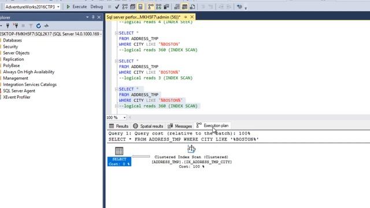Toggle IntelliSense Enabled in the toolbar
The height and width of the screenshot is (208, 370).
[140, 7]
